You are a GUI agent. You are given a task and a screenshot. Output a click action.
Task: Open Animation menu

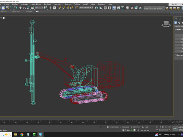tap(25, 4)
